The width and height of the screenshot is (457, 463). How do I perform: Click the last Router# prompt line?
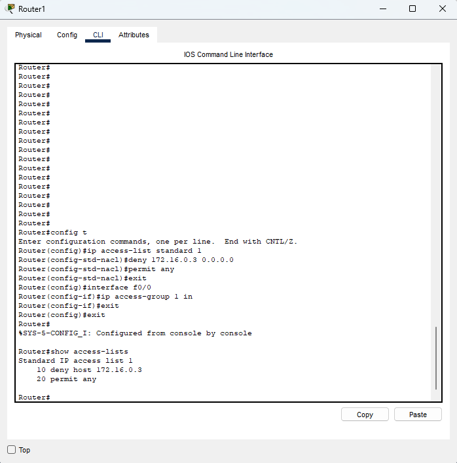pyautogui.click(x=34, y=397)
